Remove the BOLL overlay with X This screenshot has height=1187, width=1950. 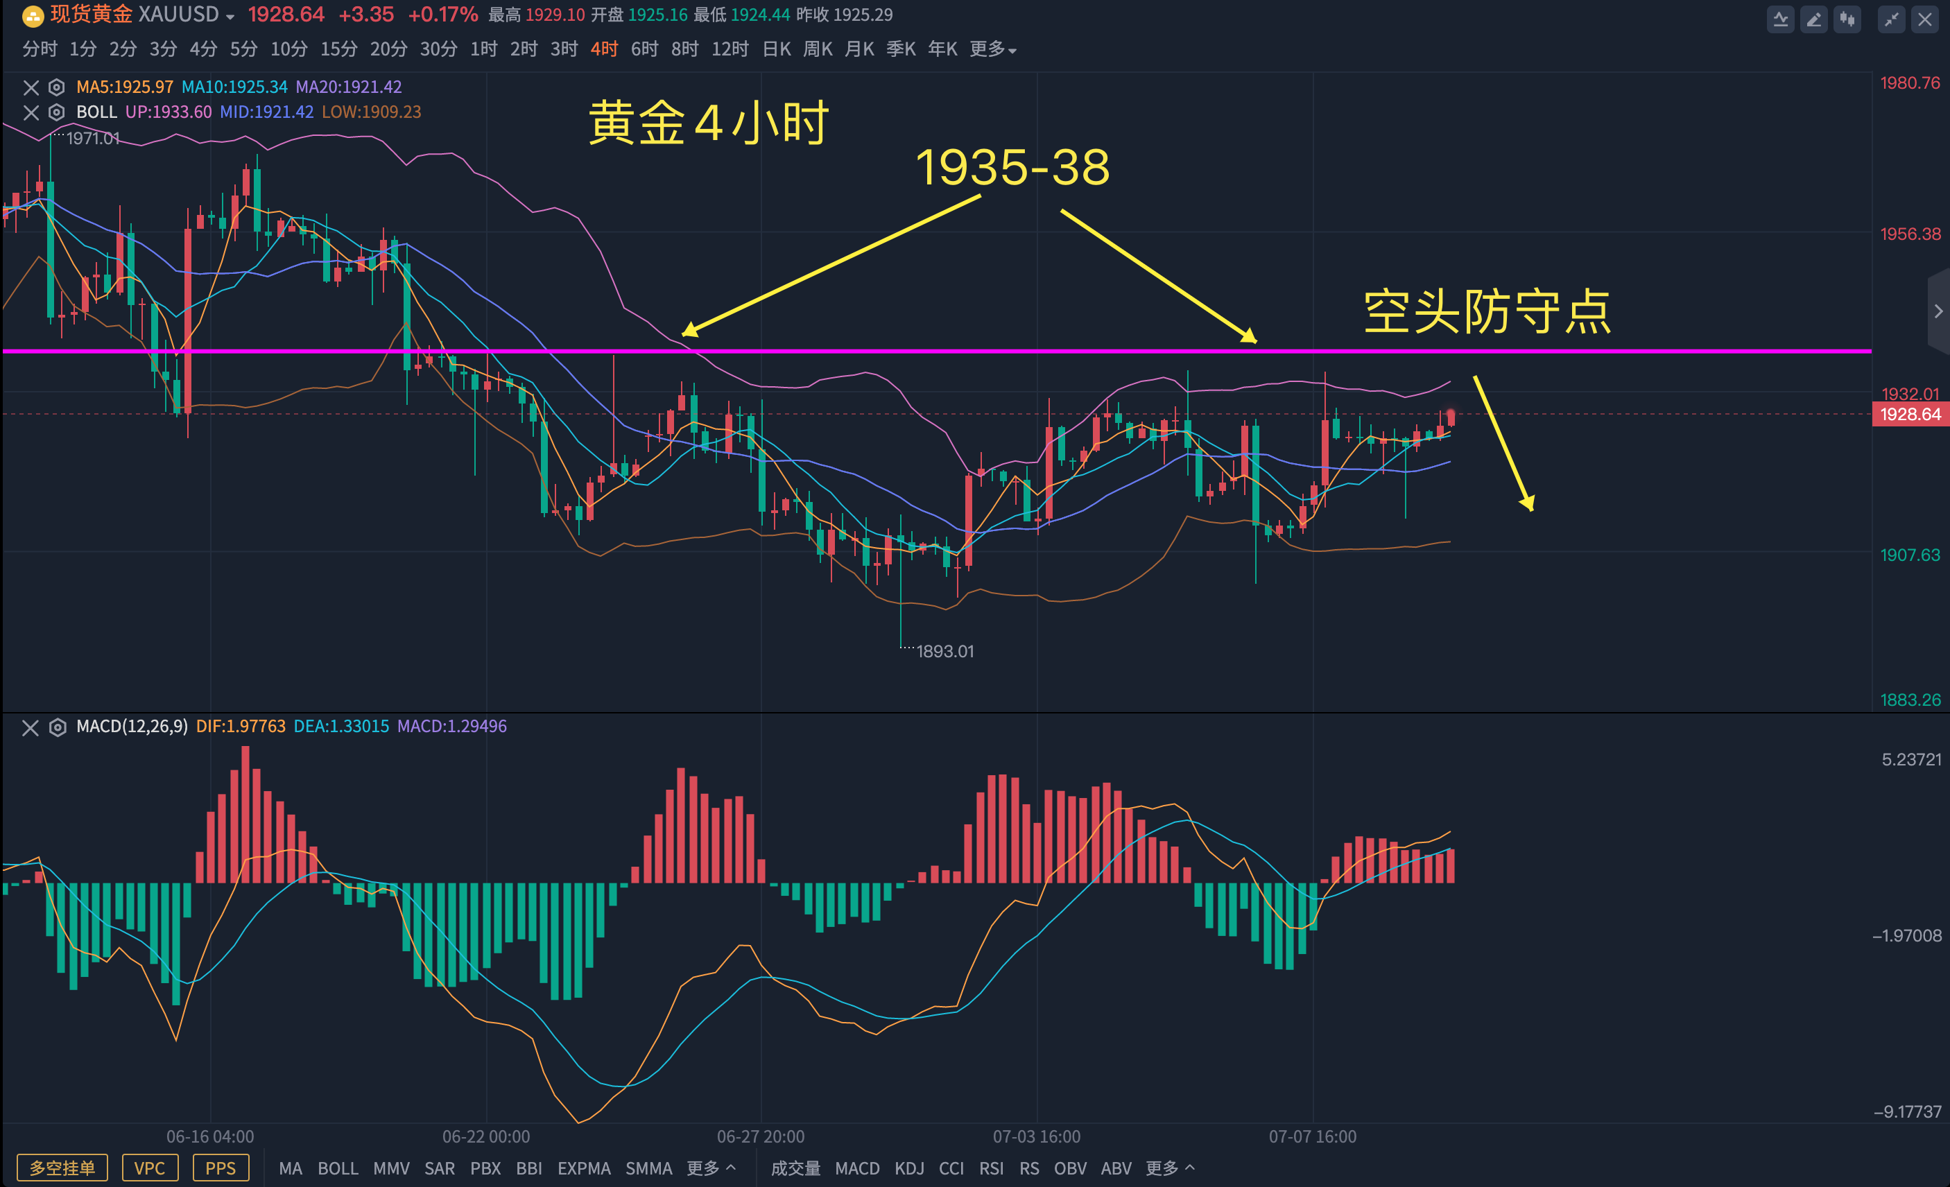point(31,112)
